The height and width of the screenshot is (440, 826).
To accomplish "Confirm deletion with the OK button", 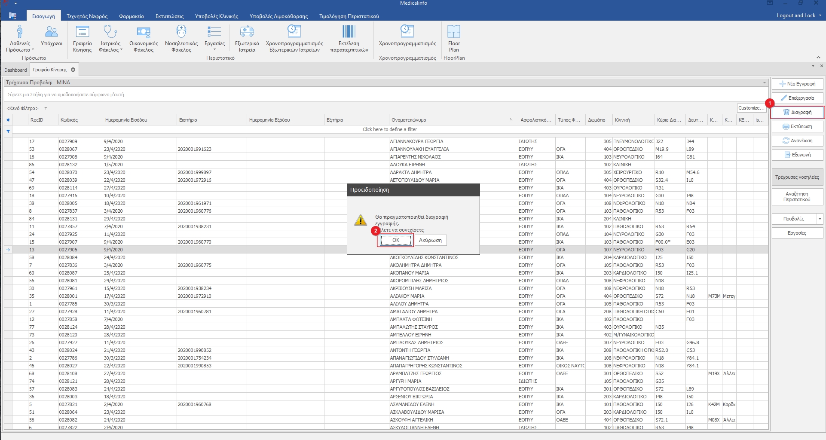I will (395, 240).
